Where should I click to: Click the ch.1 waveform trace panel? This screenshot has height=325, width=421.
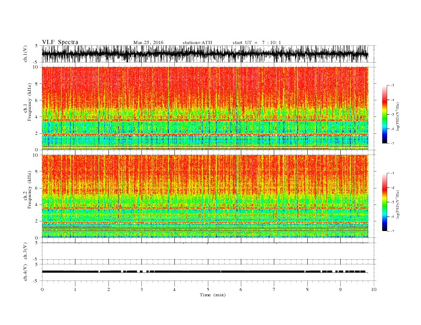click(208, 54)
